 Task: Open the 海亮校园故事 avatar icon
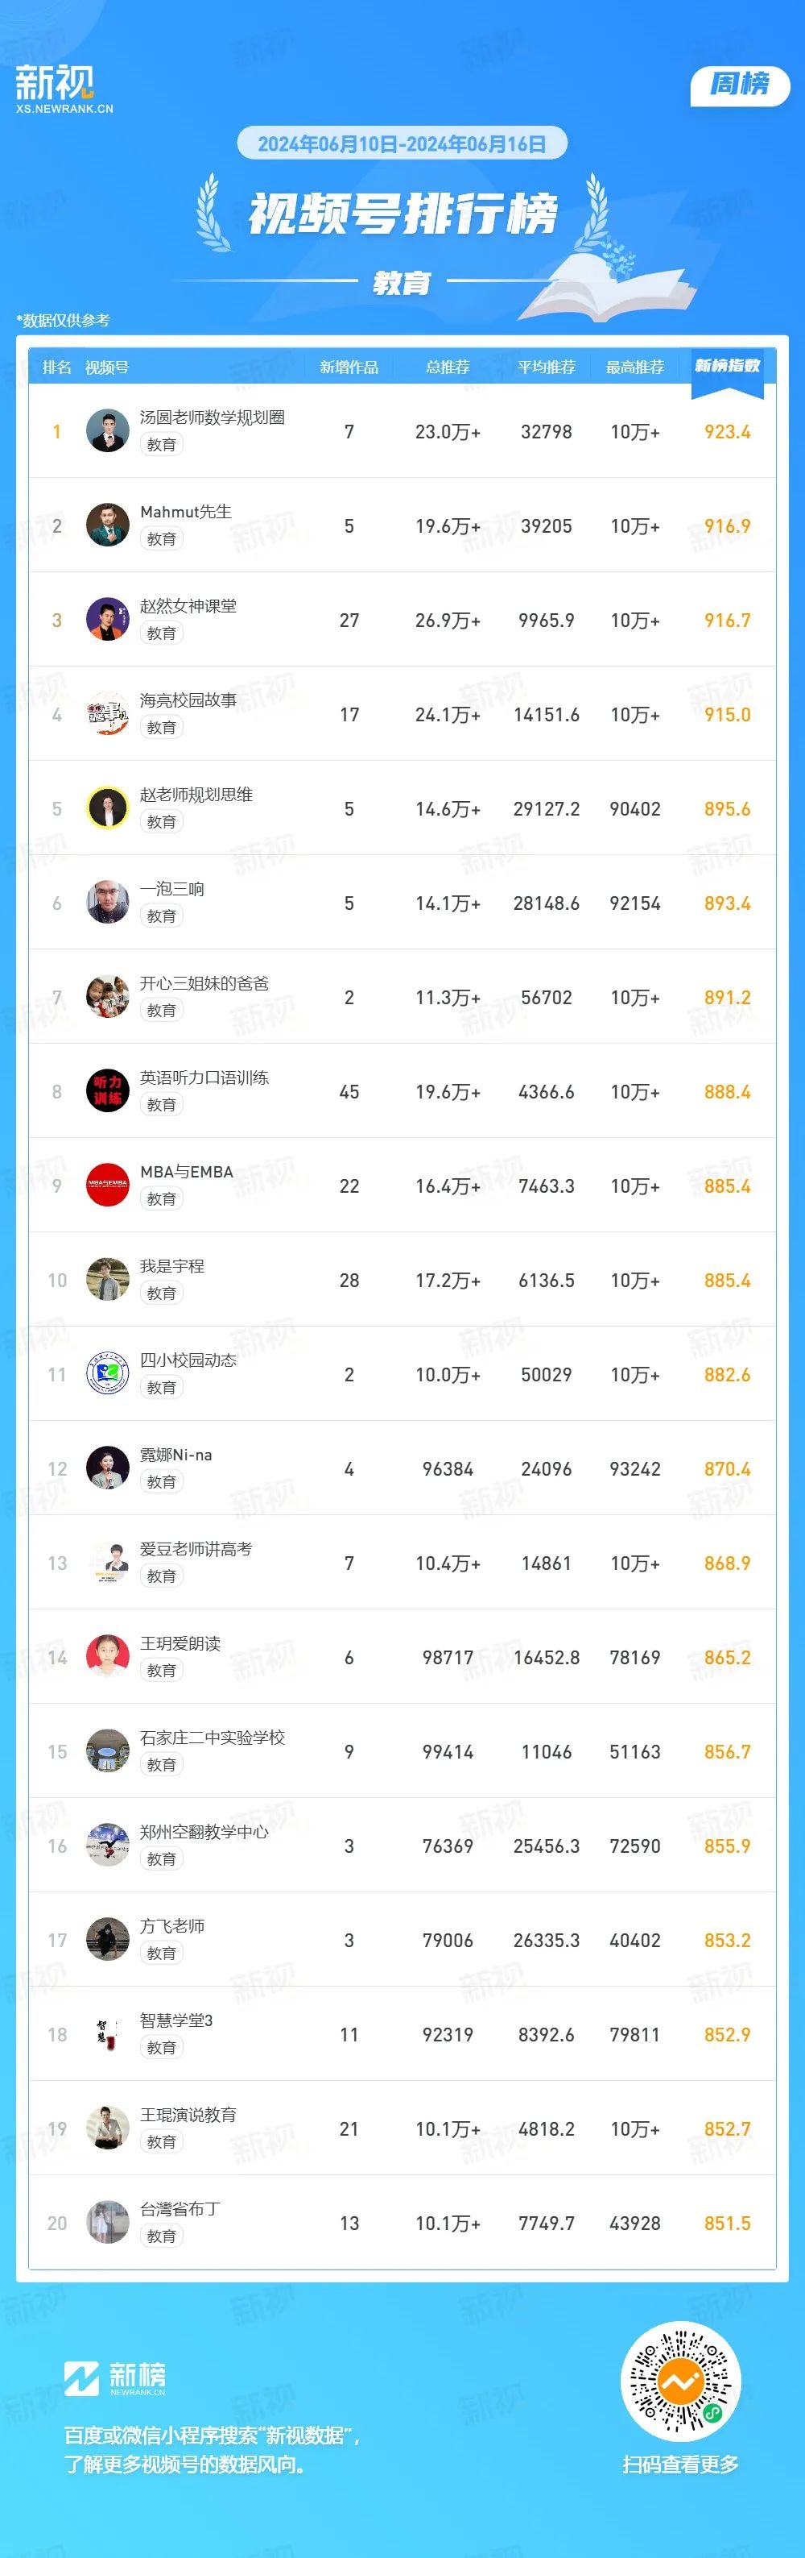coord(108,714)
